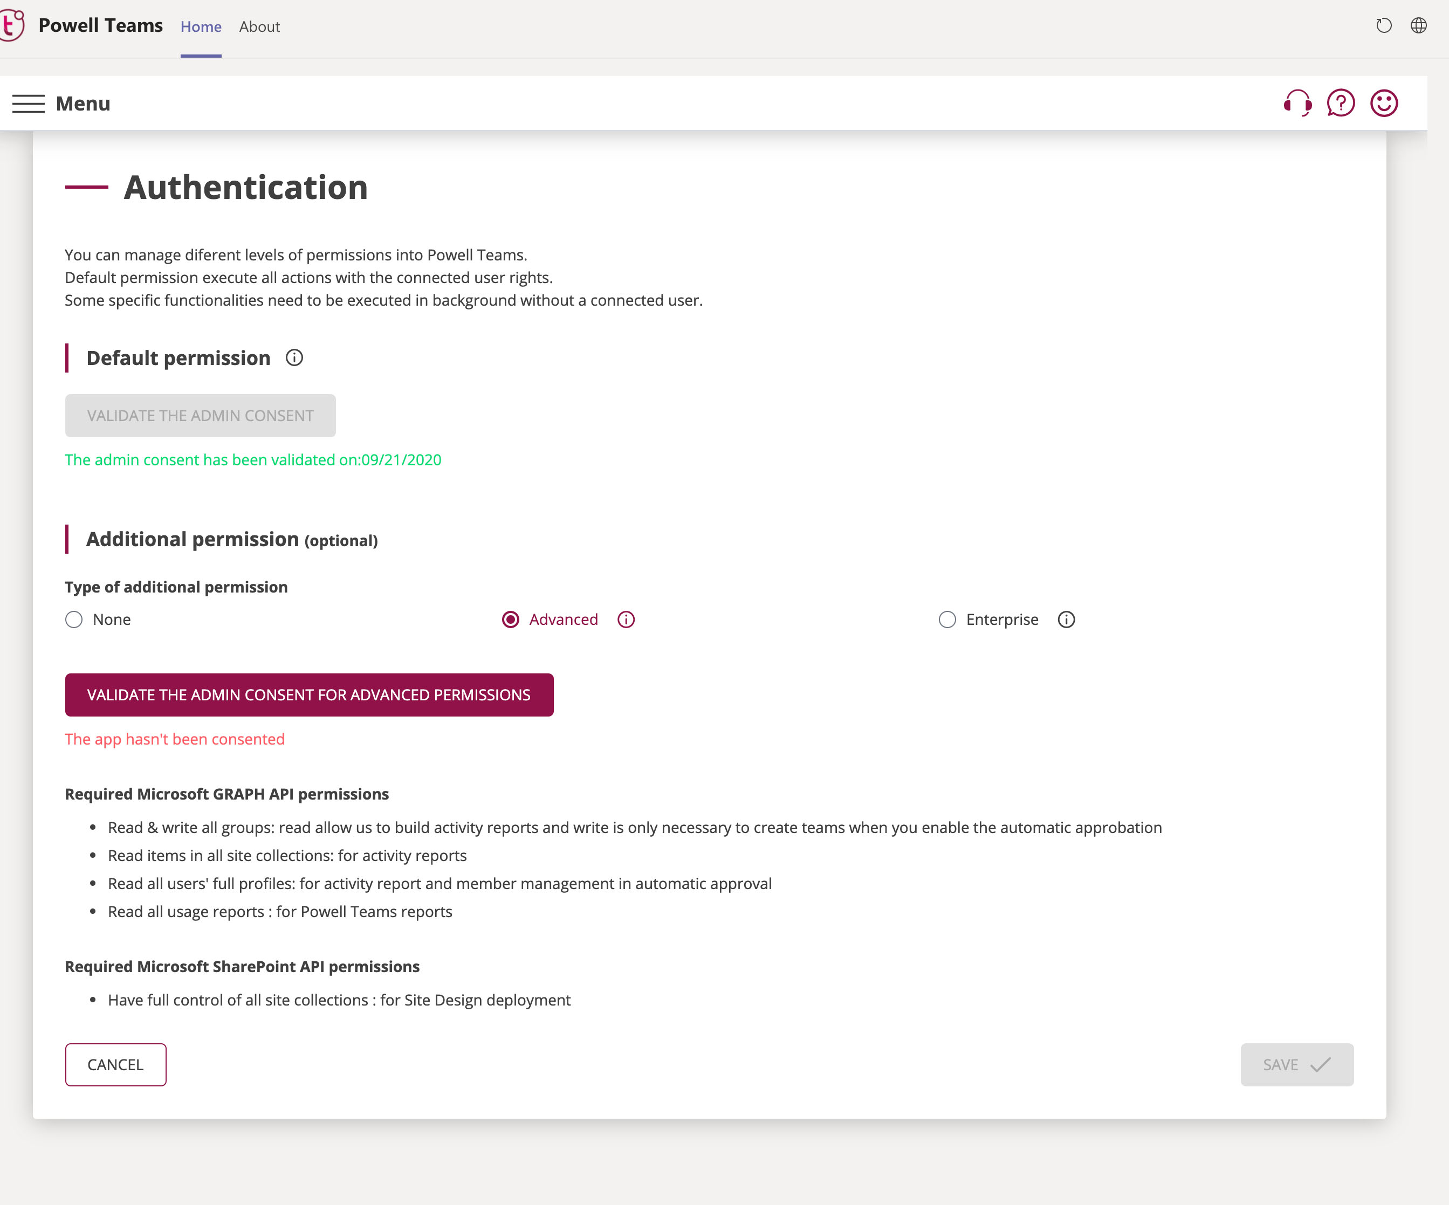
Task: Click the Powell Teams app title
Action: coord(101,26)
